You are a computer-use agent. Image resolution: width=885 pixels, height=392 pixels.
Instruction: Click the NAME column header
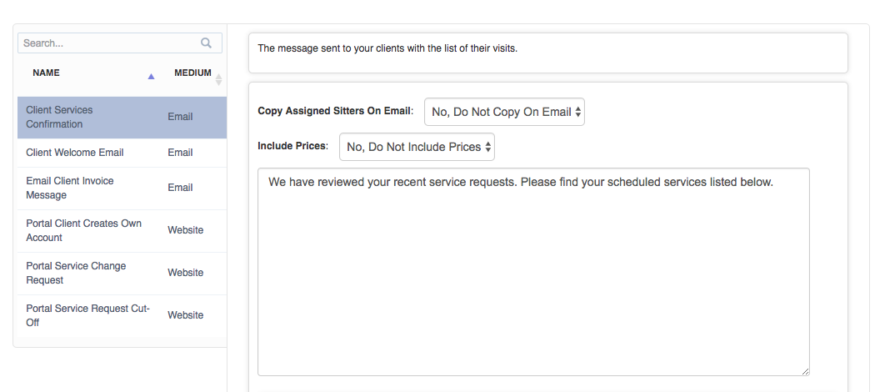[x=47, y=73]
